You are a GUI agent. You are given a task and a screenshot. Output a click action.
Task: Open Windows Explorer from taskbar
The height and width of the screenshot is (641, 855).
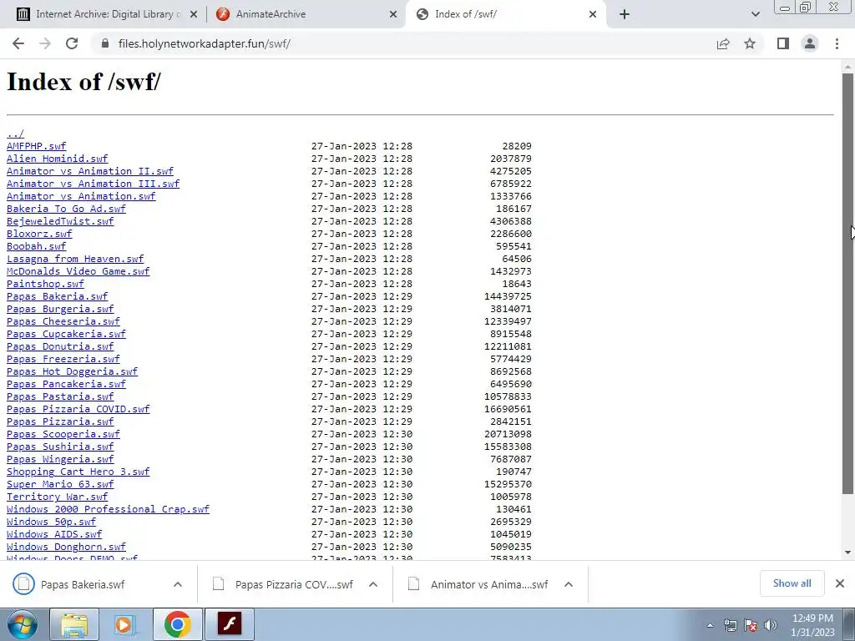[x=74, y=624]
